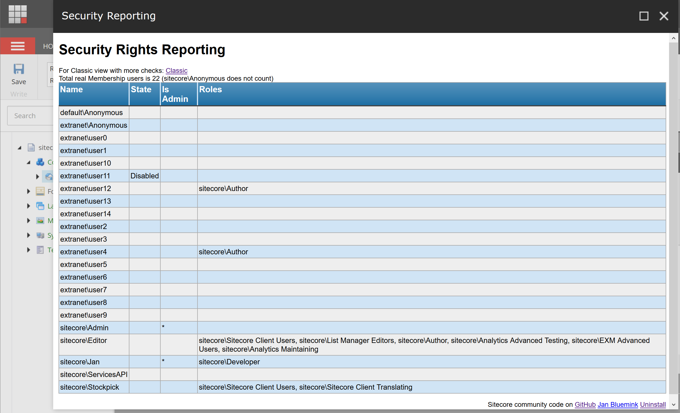The height and width of the screenshot is (413, 680).
Task: Click the dialog scrollbar up arrow
Action: 673,38
